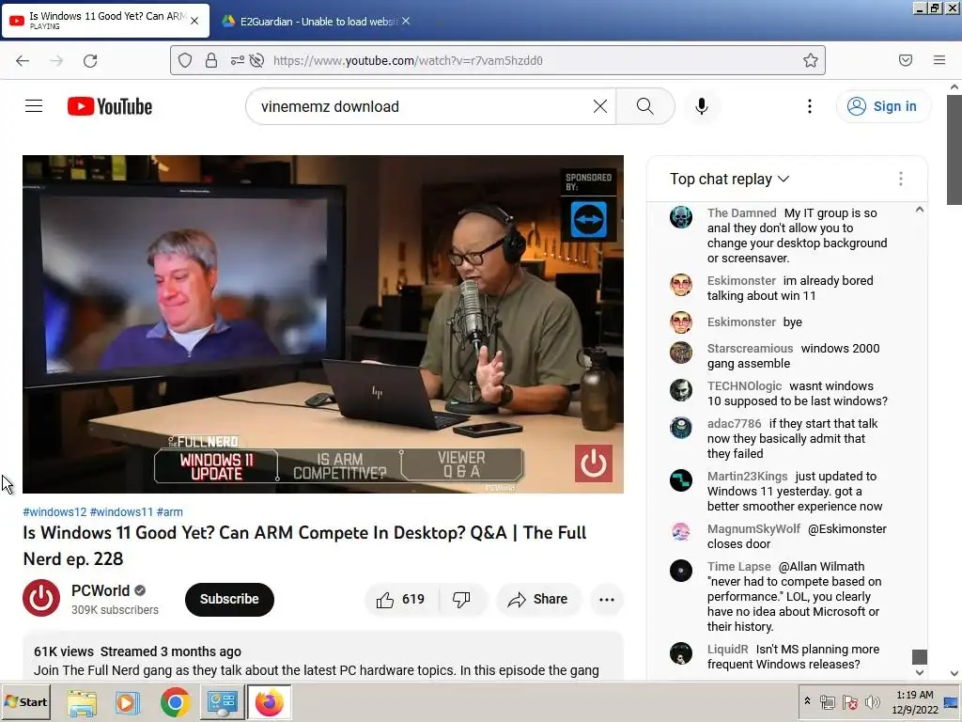Switch to the YouTube video tab

click(x=105, y=21)
